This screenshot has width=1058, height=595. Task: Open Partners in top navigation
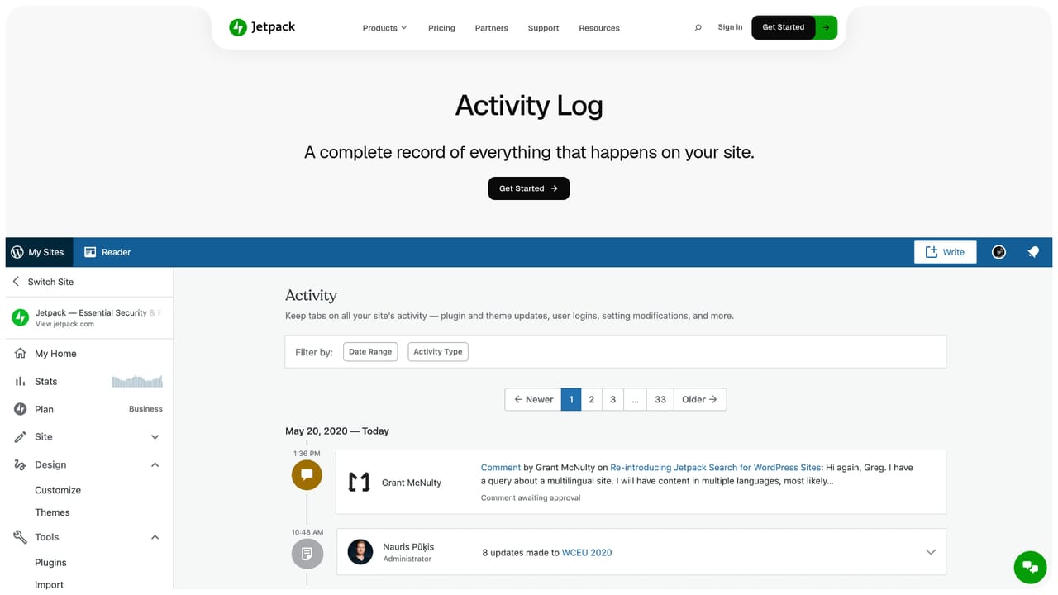(x=491, y=28)
